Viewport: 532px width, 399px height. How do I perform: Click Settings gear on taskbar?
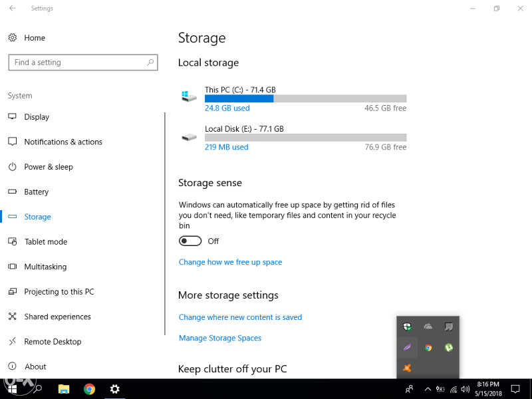click(x=114, y=389)
